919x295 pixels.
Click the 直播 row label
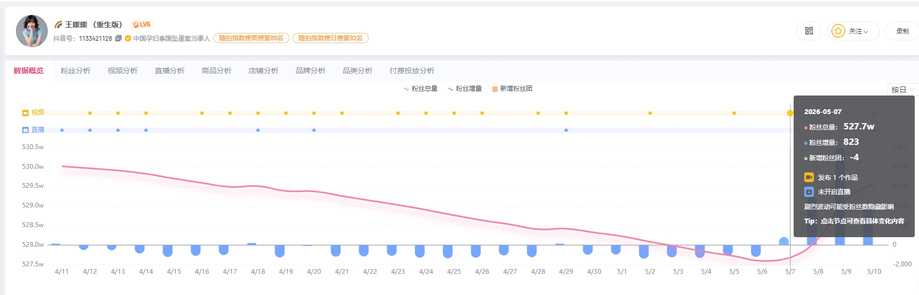[x=38, y=129]
